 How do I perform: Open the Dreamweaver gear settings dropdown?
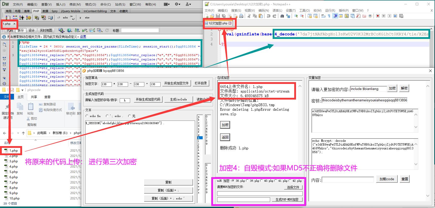(178, 4)
